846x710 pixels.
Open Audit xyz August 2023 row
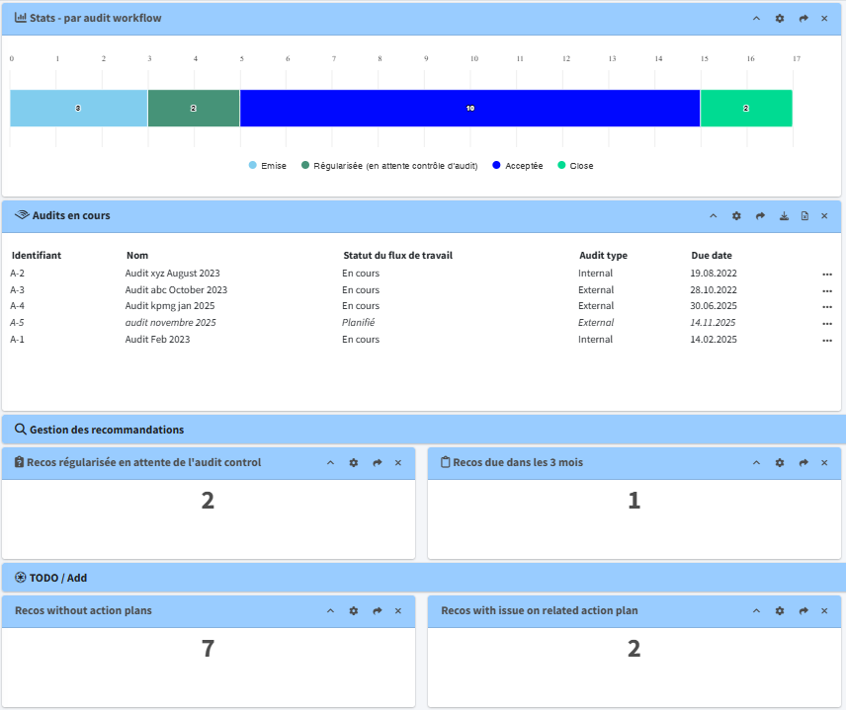click(x=172, y=274)
